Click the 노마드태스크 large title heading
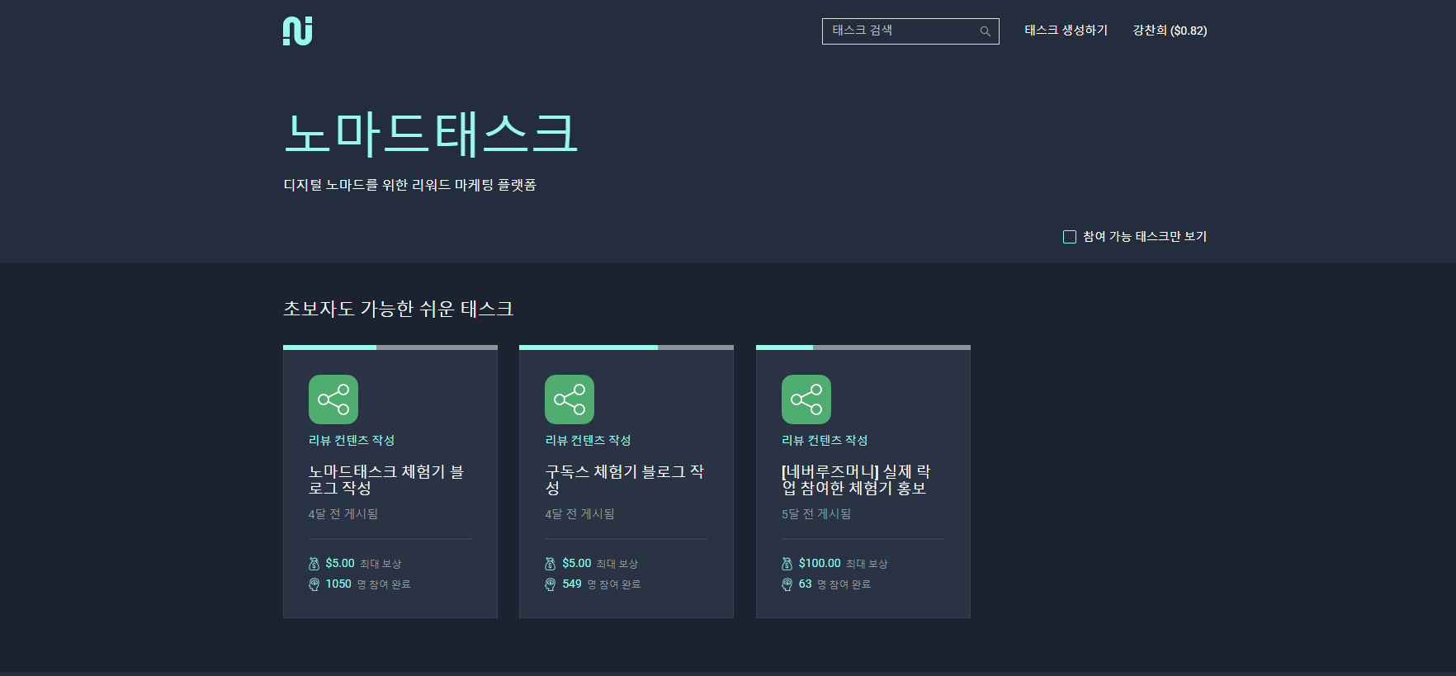1456x676 pixels. (430, 134)
